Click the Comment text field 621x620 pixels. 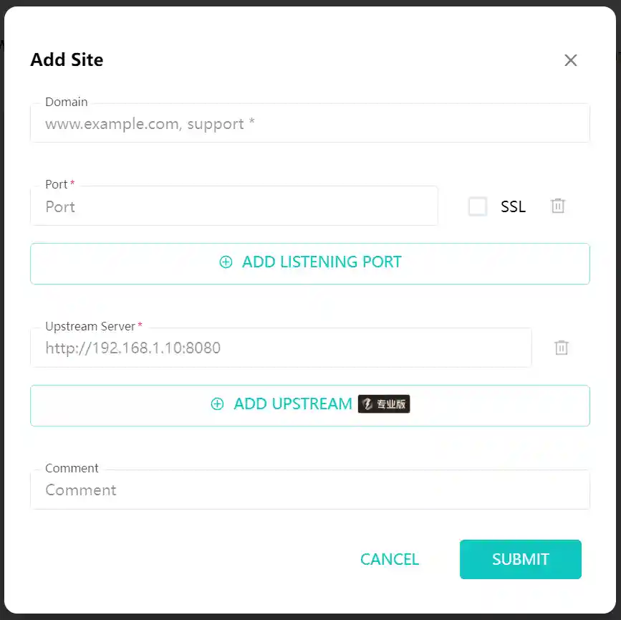[x=309, y=490]
